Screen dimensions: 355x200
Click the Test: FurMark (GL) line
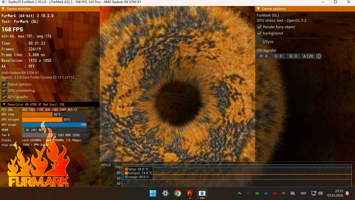click(x=20, y=22)
